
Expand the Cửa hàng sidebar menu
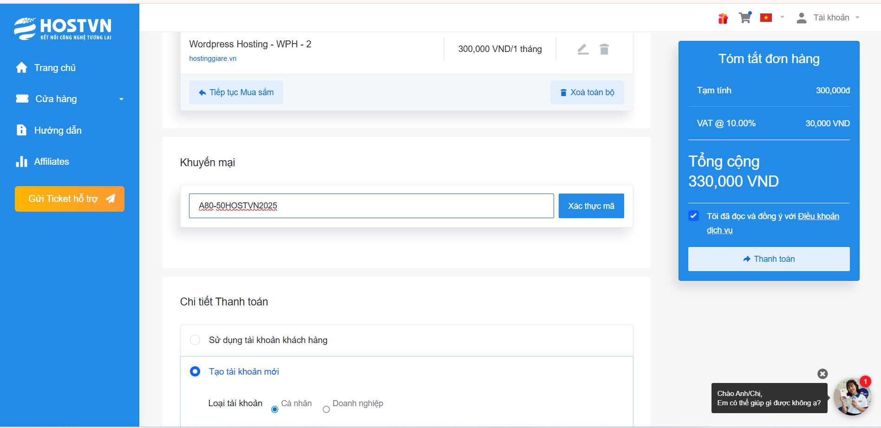(x=70, y=99)
